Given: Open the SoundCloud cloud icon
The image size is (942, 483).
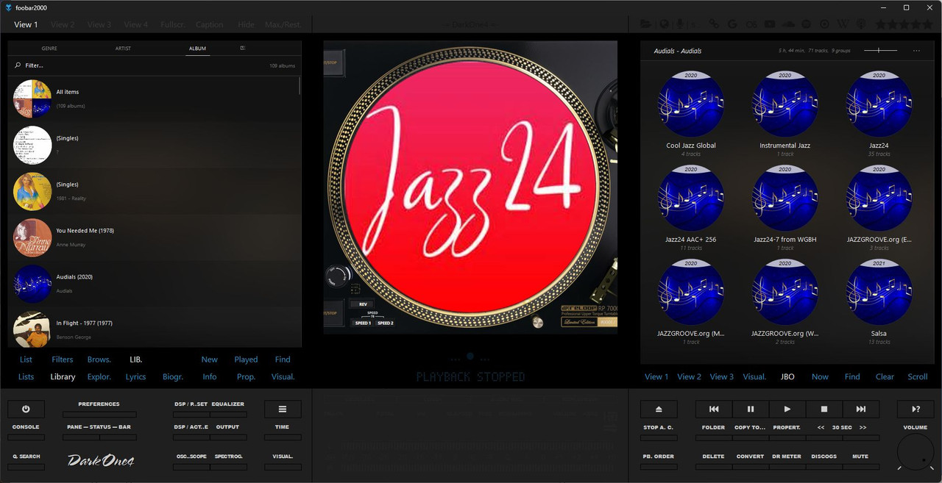Looking at the screenshot, I should point(788,24).
